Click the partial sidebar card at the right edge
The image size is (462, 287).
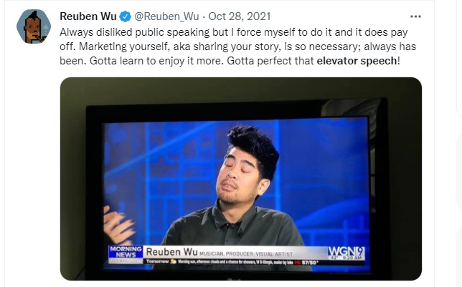[459, 59]
